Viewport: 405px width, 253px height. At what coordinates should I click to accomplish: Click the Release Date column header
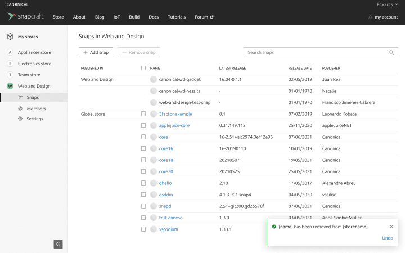click(x=300, y=69)
